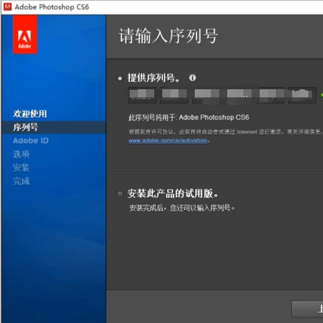Click the fourth serial number field

pos(238,95)
